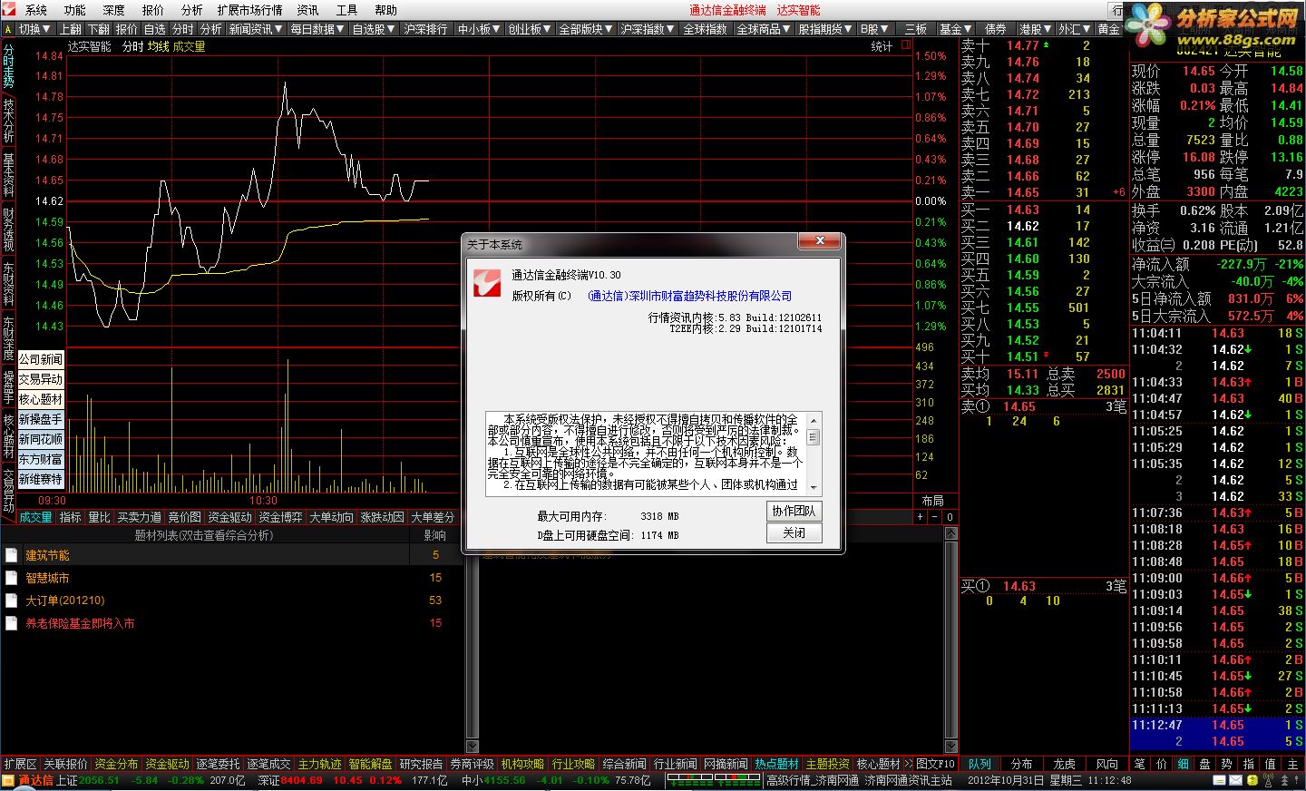Switch to the 大单差分 indicator tab
This screenshot has width=1306, height=791.
[x=433, y=517]
